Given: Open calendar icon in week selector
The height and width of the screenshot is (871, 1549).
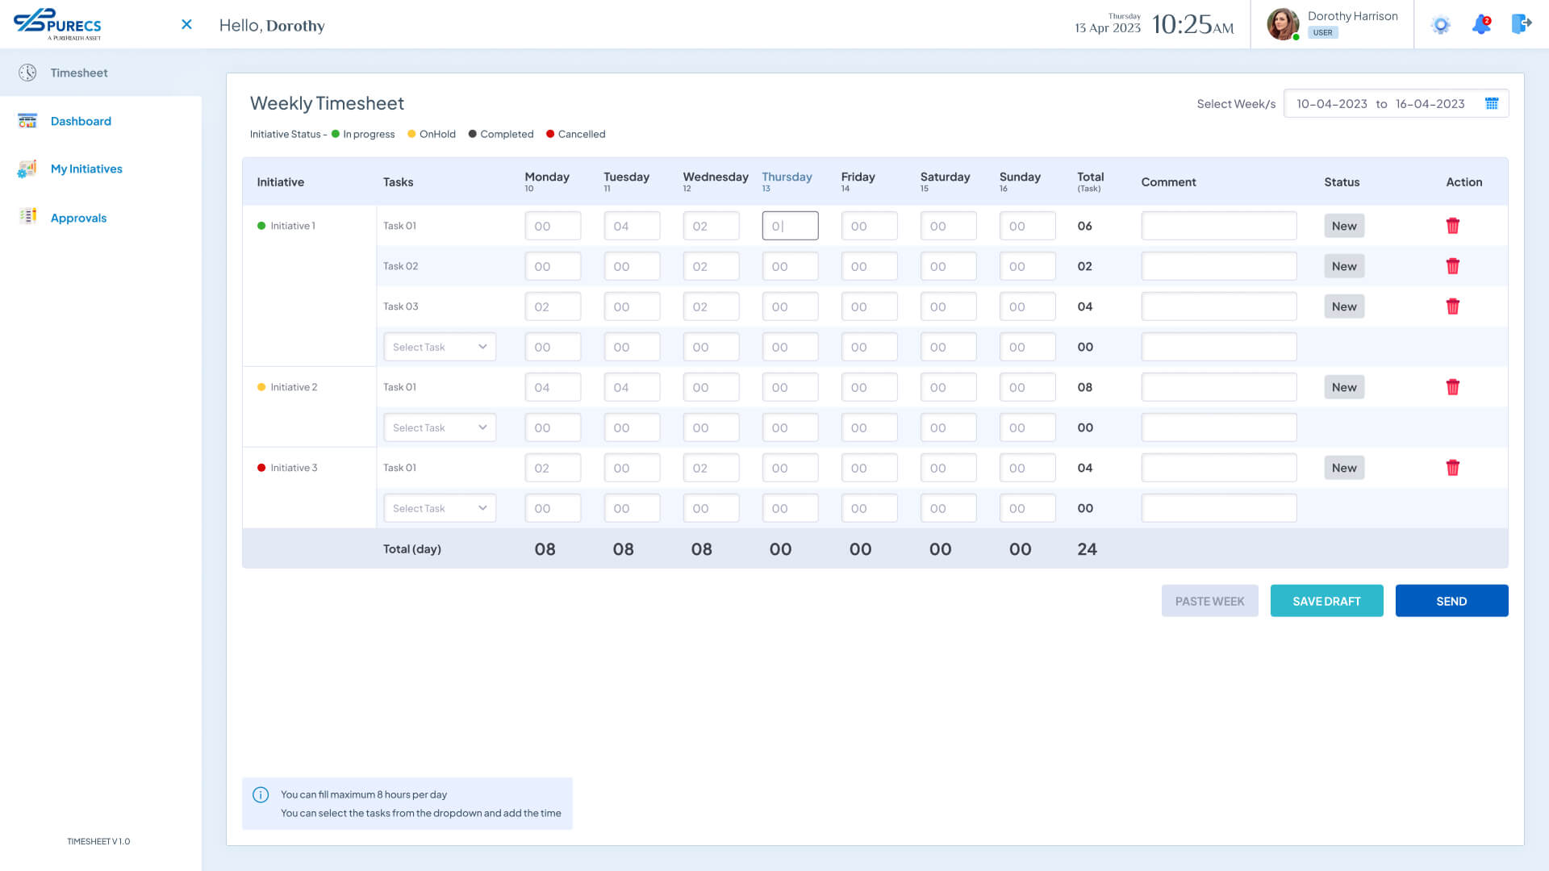Looking at the screenshot, I should click(x=1492, y=104).
